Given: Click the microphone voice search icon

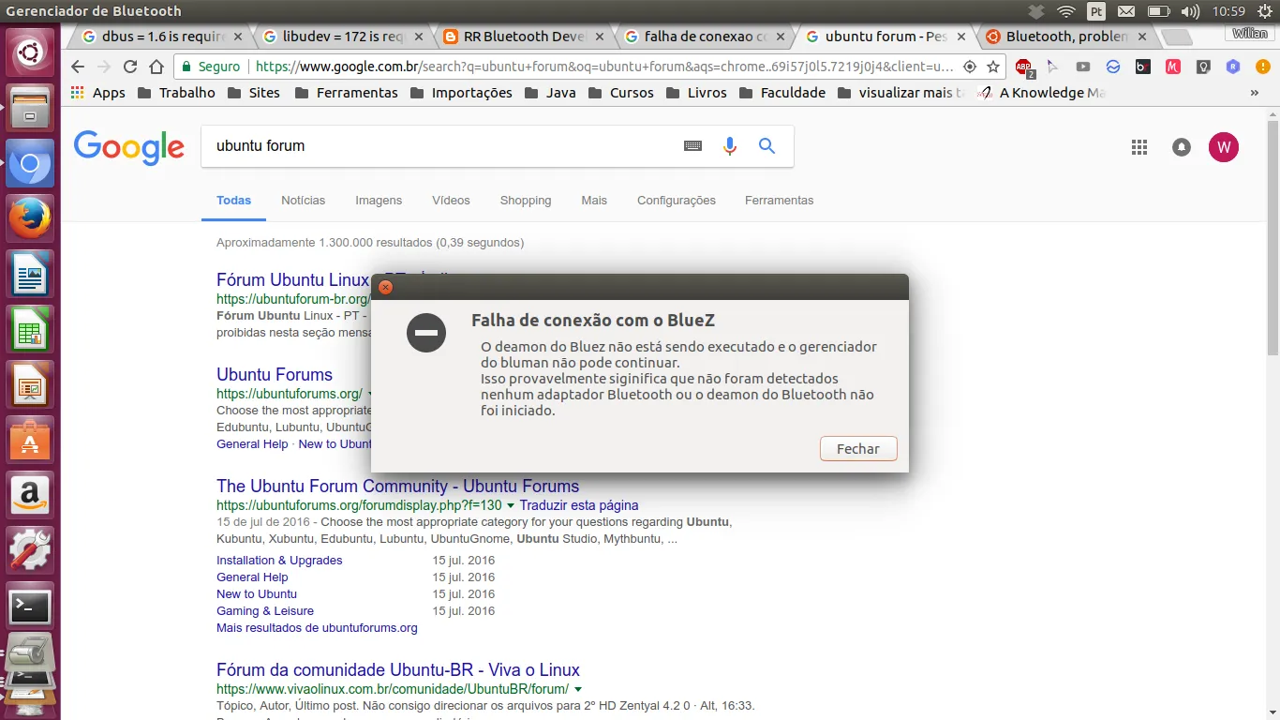Looking at the screenshot, I should click(x=730, y=146).
